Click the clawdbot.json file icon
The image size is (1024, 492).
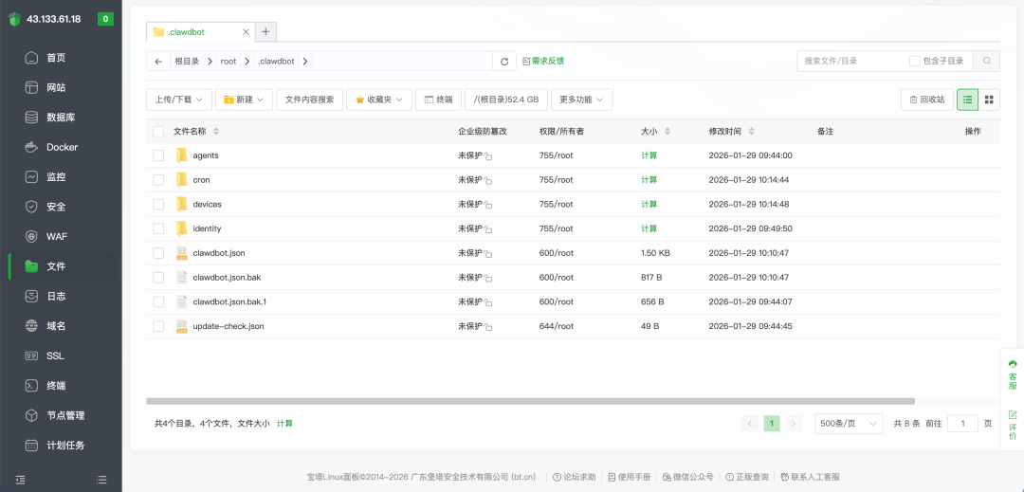tap(181, 253)
